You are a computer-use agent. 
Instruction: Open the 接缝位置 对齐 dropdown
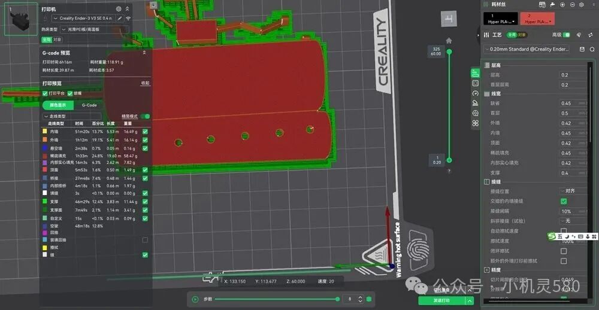(x=574, y=190)
